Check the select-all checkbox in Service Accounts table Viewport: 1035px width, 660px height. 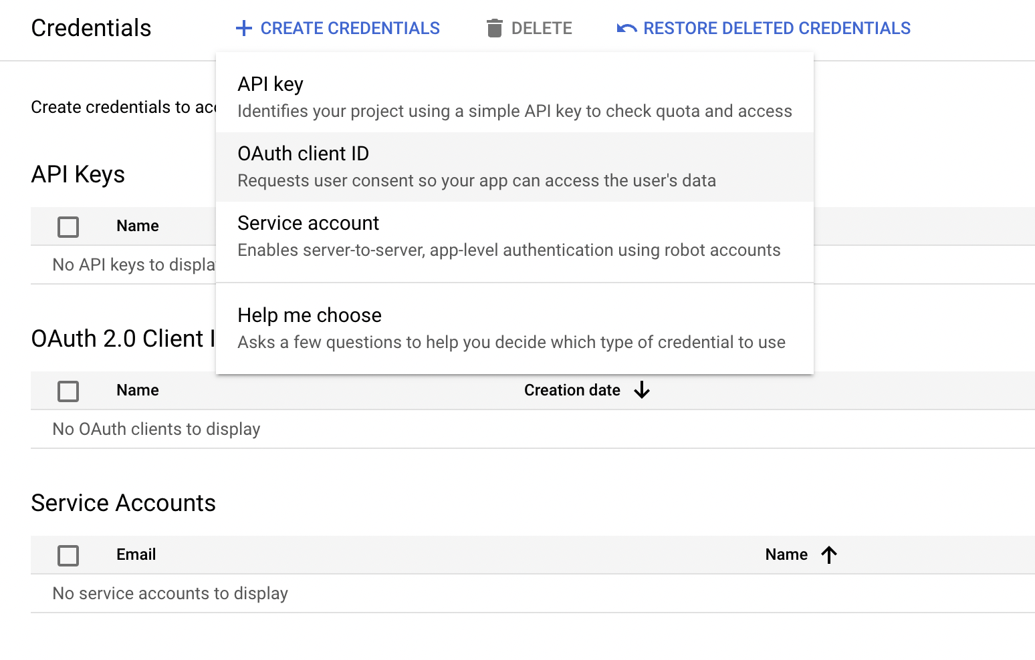pos(68,555)
